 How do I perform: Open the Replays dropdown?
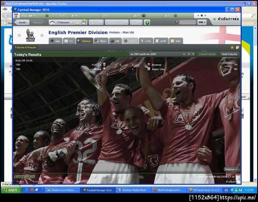pos(231,169)
